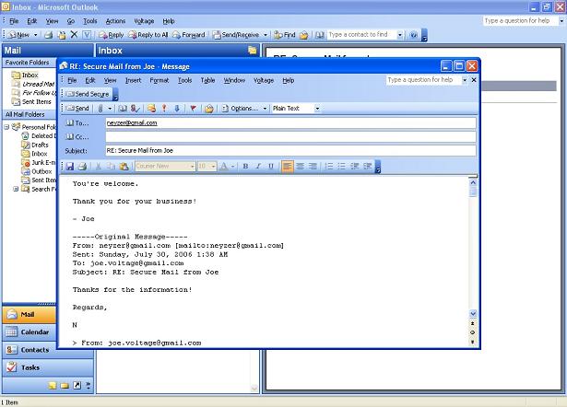Open Actions menu in Outlook main window
Viewport: 567px width, 407px height.
(115, 21)
